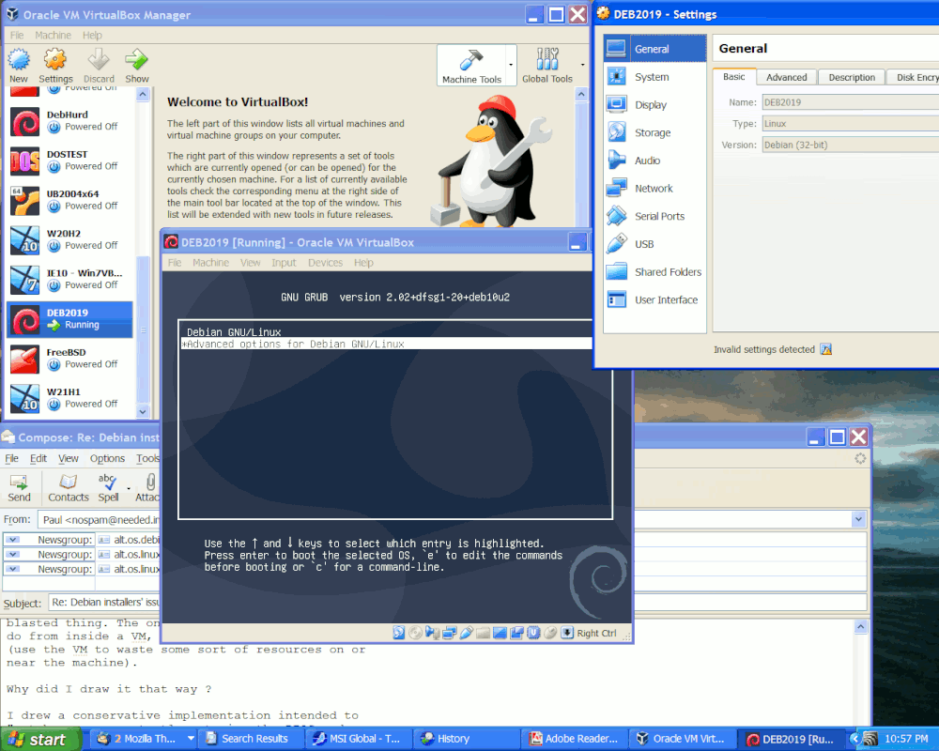Select the USB category in DEB2019 Settings
The image size is (939, 751).
tap(654, 244)
